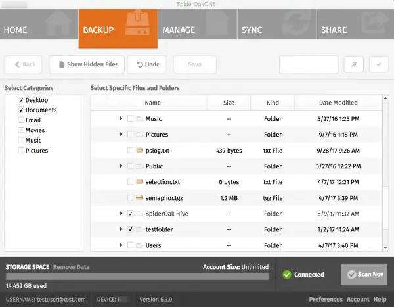Click Show Hidden Files button

pyautogui.click(x=87, y=64)
